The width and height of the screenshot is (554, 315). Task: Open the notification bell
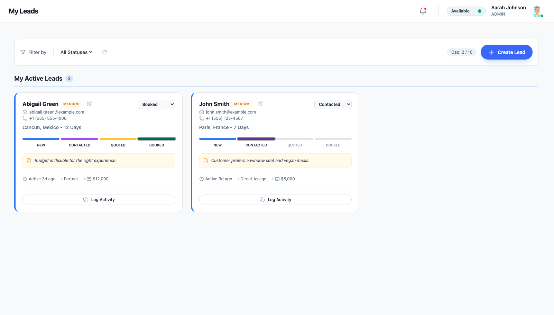click(x=422, y=11)
